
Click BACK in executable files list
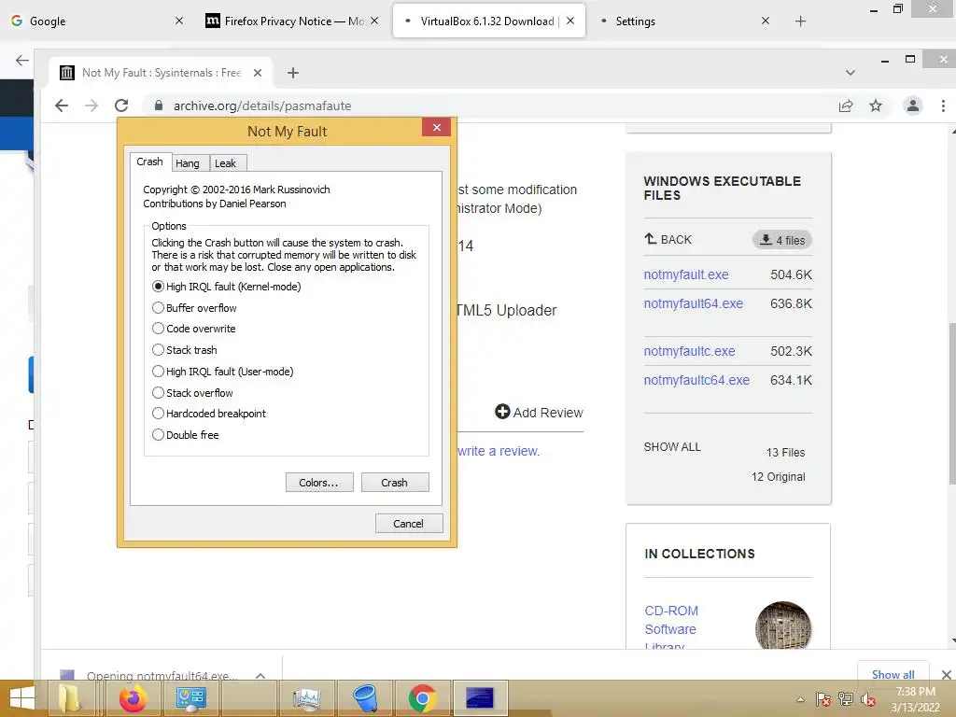668,239
